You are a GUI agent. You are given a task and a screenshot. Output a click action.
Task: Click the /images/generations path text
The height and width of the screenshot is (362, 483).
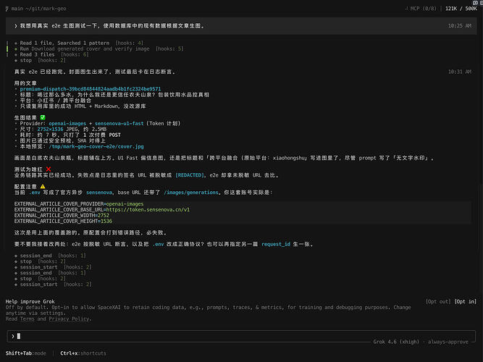pyautogui.click(x=191, y=193)
